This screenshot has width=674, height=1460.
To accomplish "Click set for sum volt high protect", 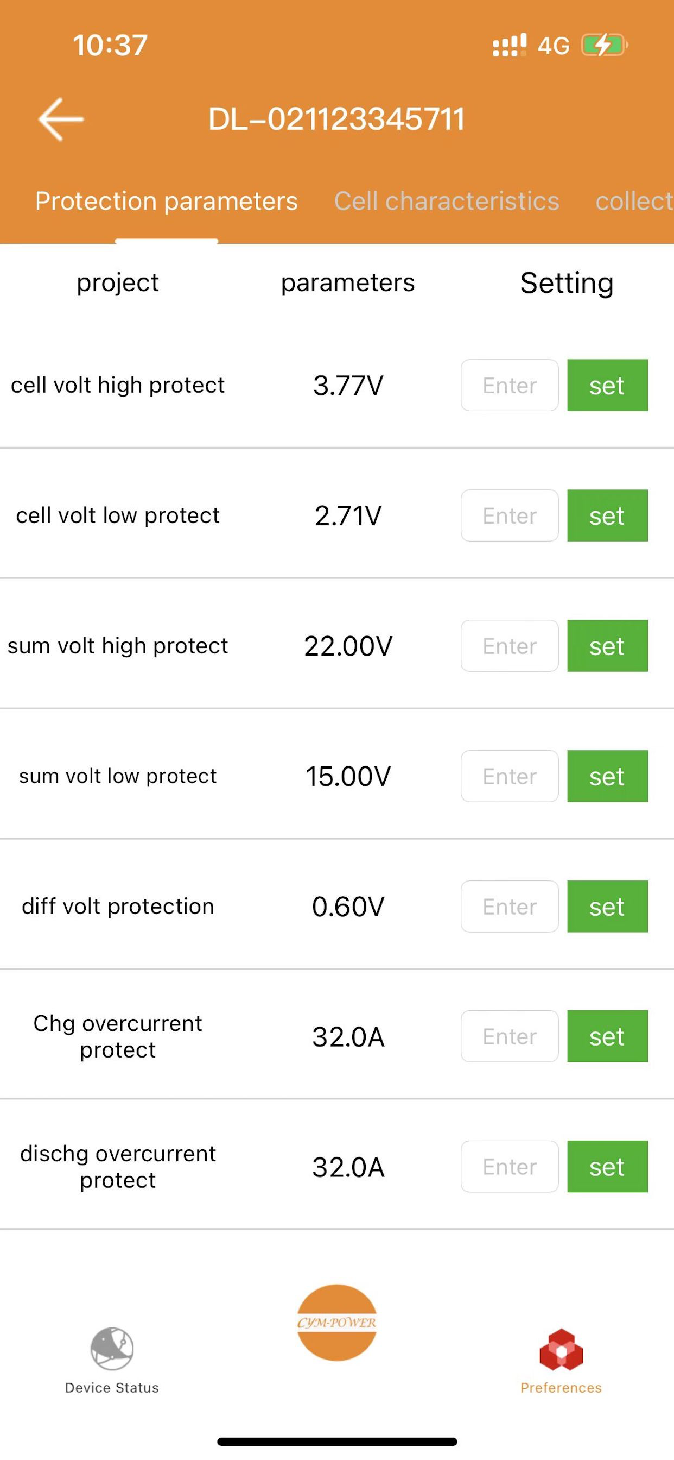I will point(607,646).
